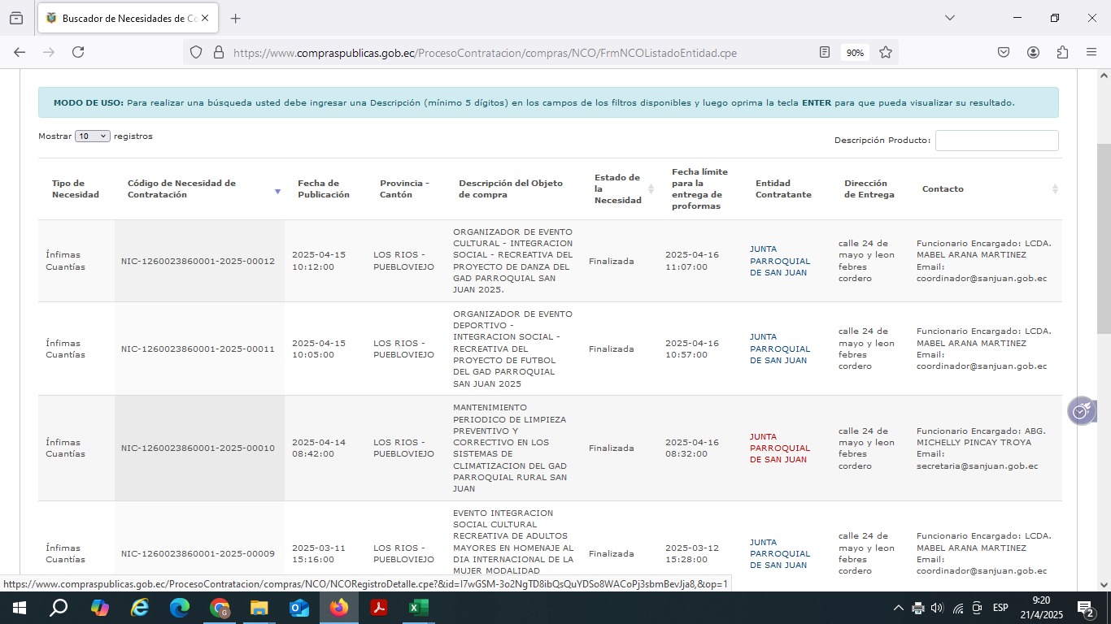Click the Descripción Producto search field

click(996, 141)
